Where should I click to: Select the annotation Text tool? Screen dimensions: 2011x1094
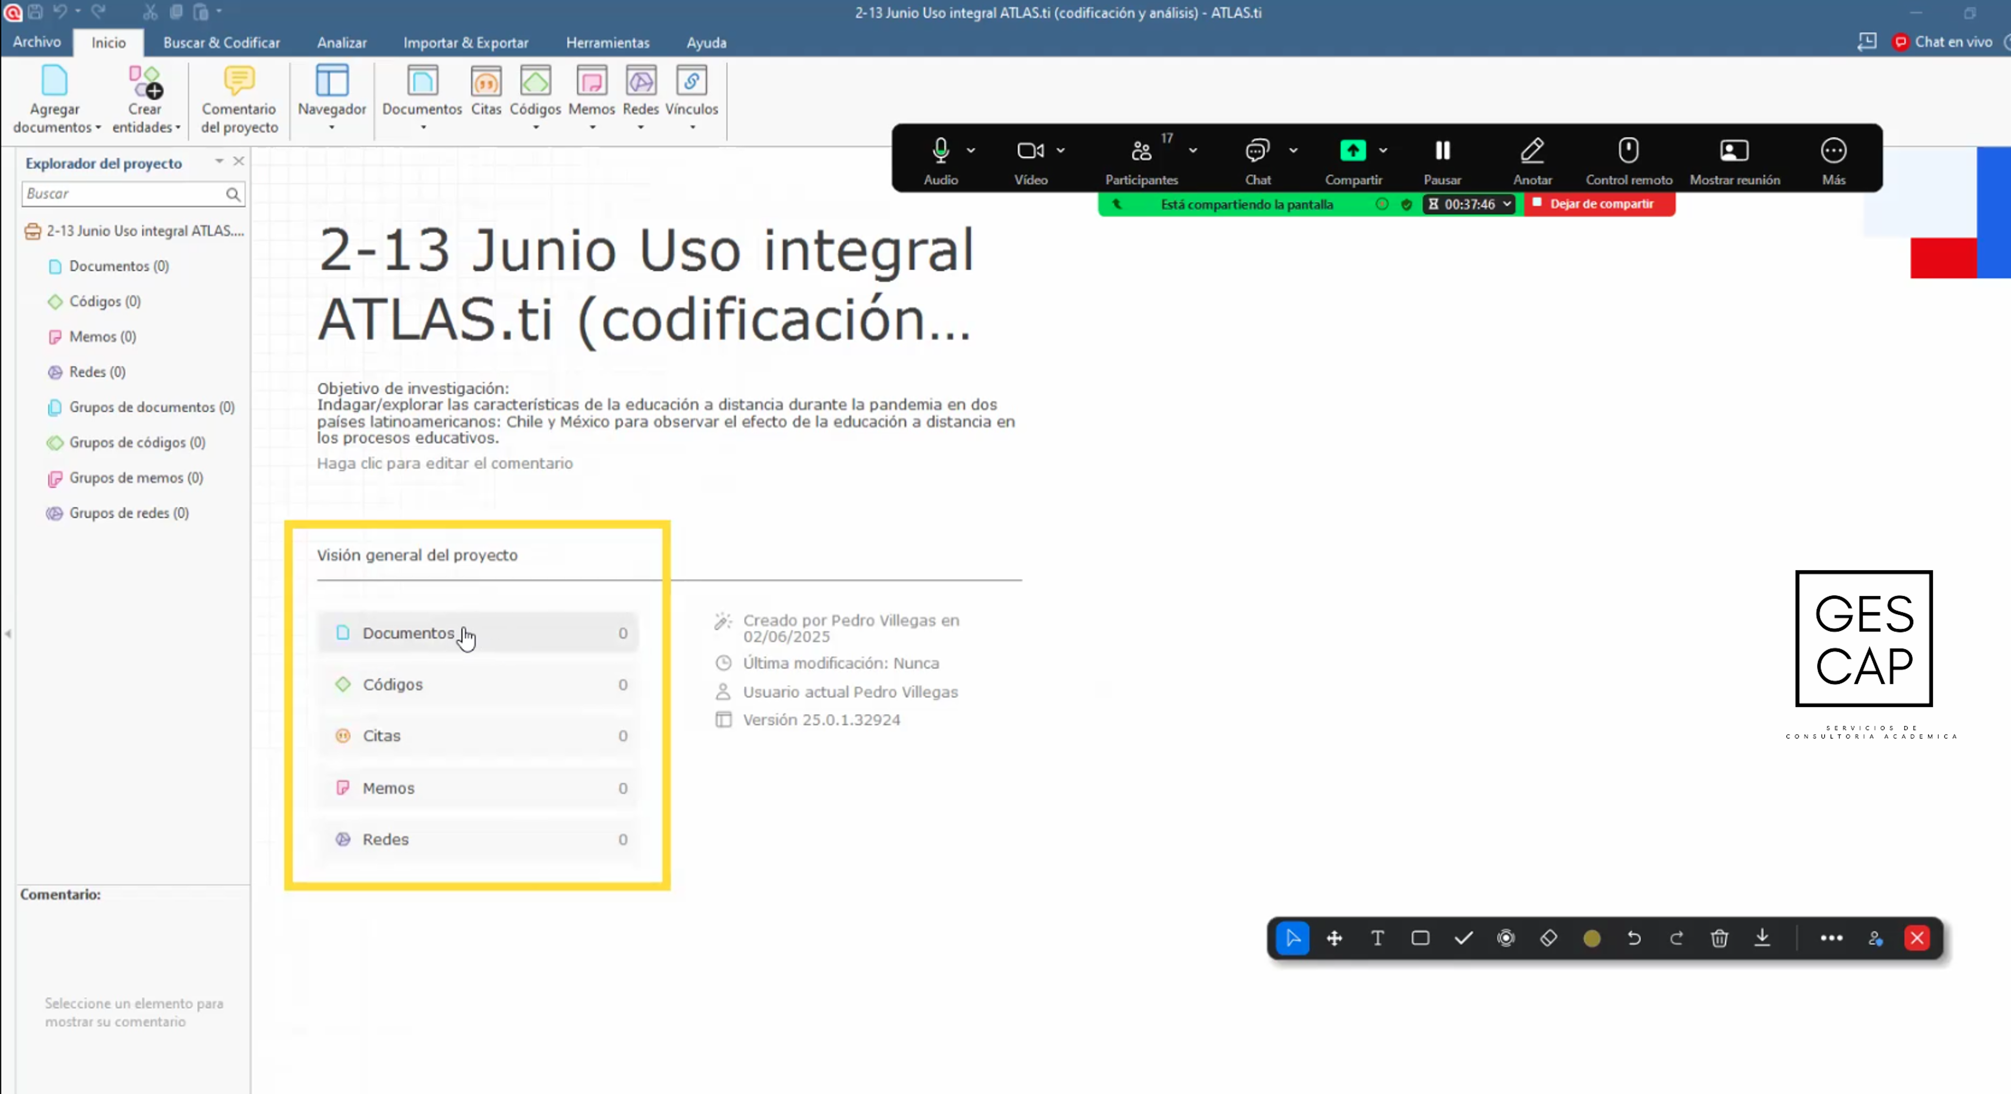[1377, 938]
